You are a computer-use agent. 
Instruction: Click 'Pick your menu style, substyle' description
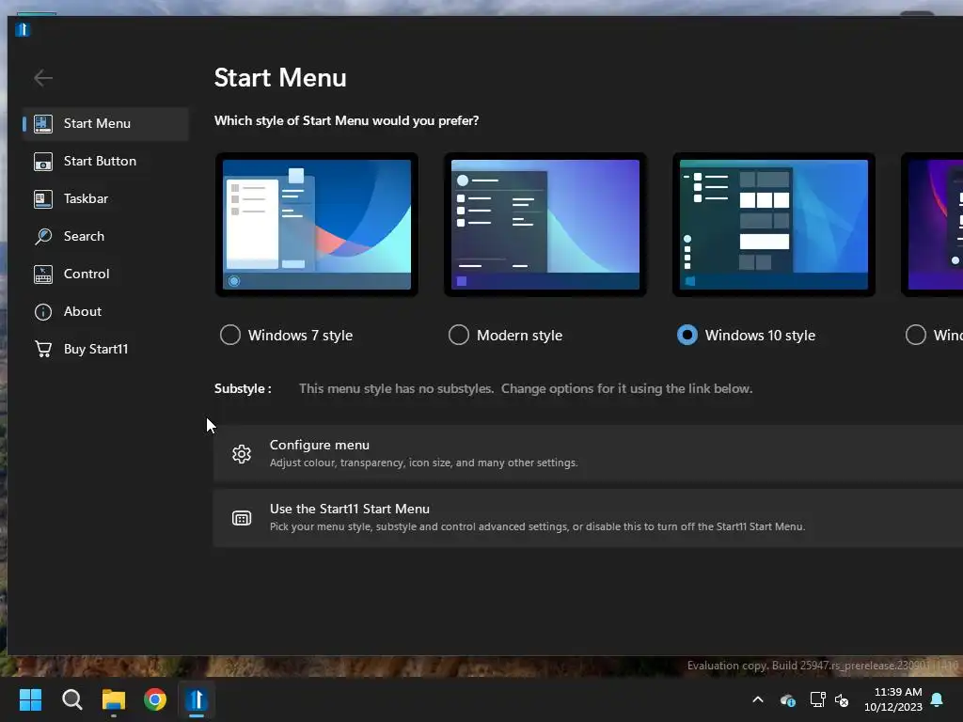[x=537, y=526]
